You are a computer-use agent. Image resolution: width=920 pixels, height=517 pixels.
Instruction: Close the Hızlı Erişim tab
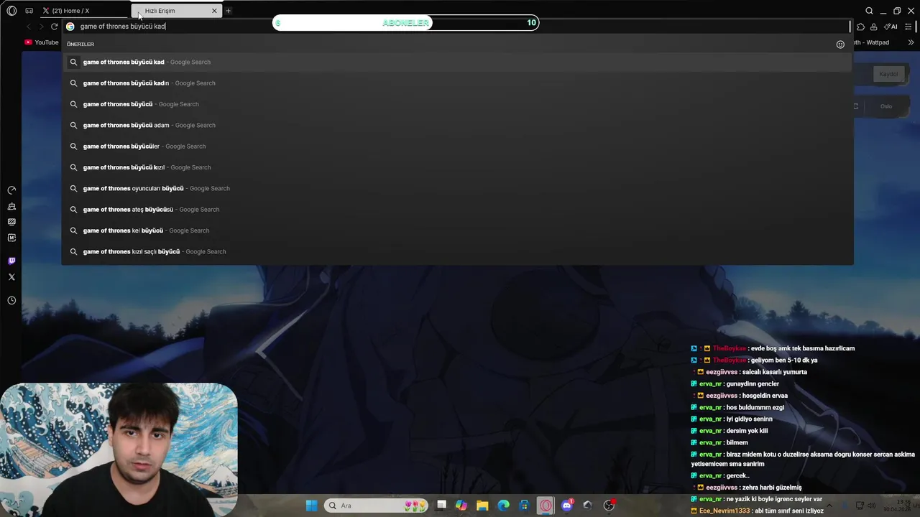point(214,11)
